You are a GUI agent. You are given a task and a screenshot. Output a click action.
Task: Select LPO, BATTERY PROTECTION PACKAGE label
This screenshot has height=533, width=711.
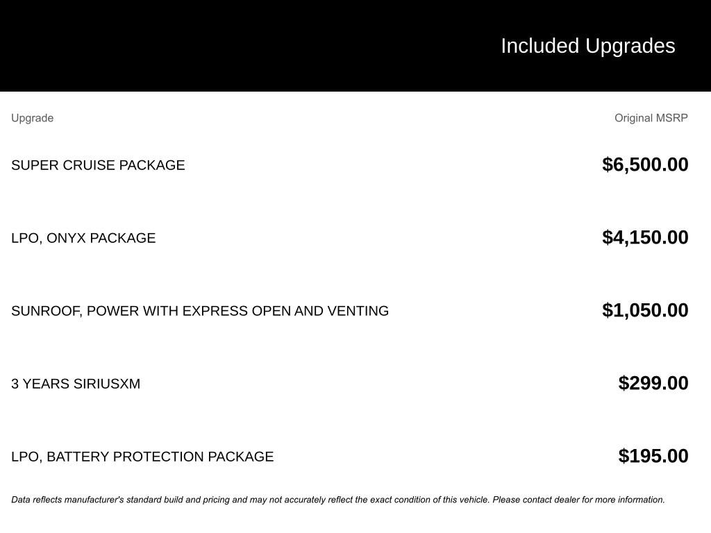[x=142, y=457]
